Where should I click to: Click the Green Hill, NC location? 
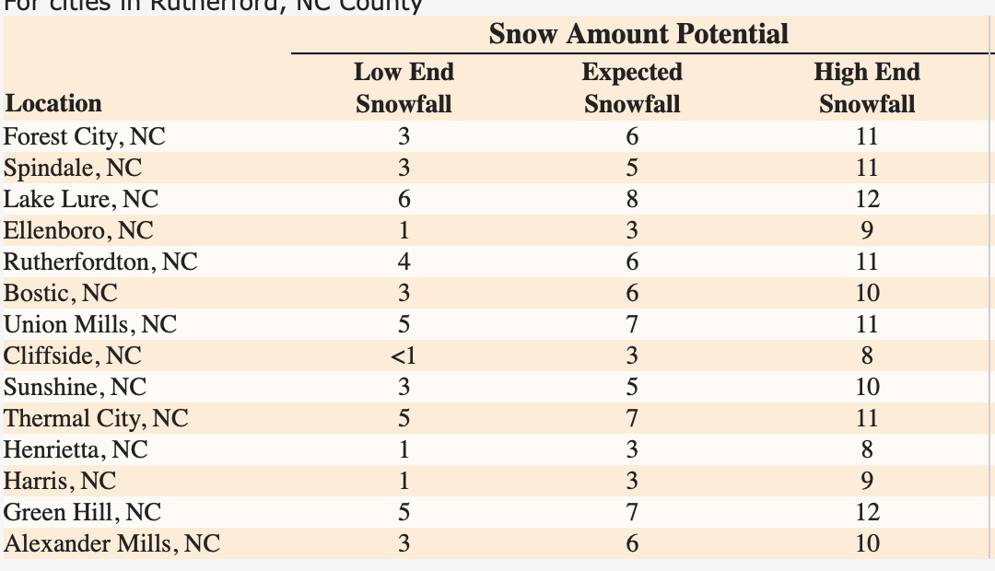click(83, 513)
